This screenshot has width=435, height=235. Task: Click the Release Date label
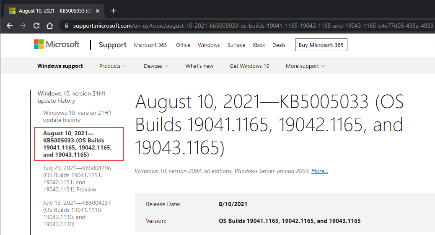[x=163, y=204]
